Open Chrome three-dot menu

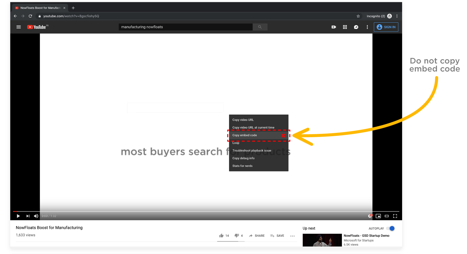(397, 16)
